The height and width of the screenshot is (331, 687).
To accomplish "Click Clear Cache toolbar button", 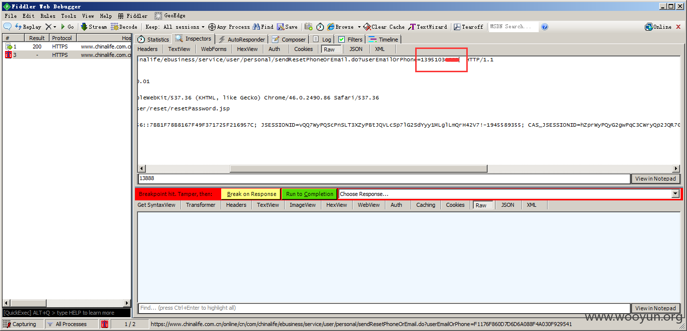I will [x=384, y=27].
